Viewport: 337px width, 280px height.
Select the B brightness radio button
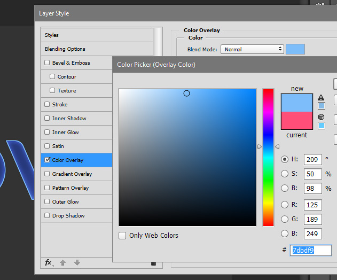(x=285, y=188)
